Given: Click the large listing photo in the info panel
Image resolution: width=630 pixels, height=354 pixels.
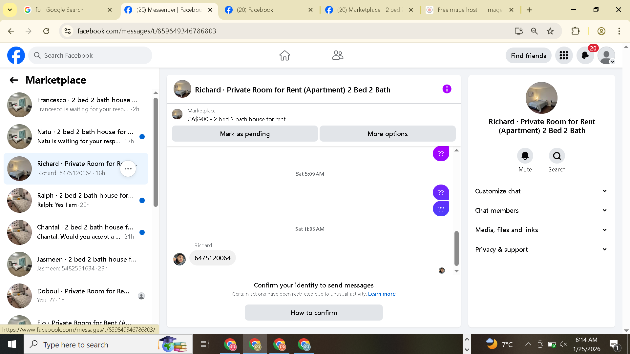Looking at the screenshot, I should (x=541, y=98).
